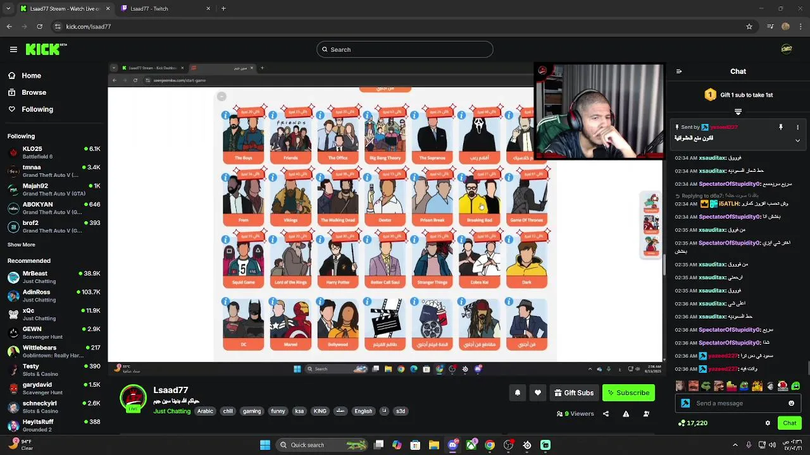
Task: Click the Kick logo
Action: (46, 49)
